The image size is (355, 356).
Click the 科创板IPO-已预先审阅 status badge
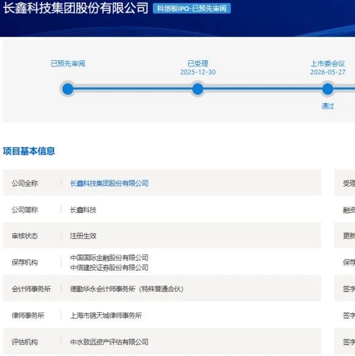[192, 9]
